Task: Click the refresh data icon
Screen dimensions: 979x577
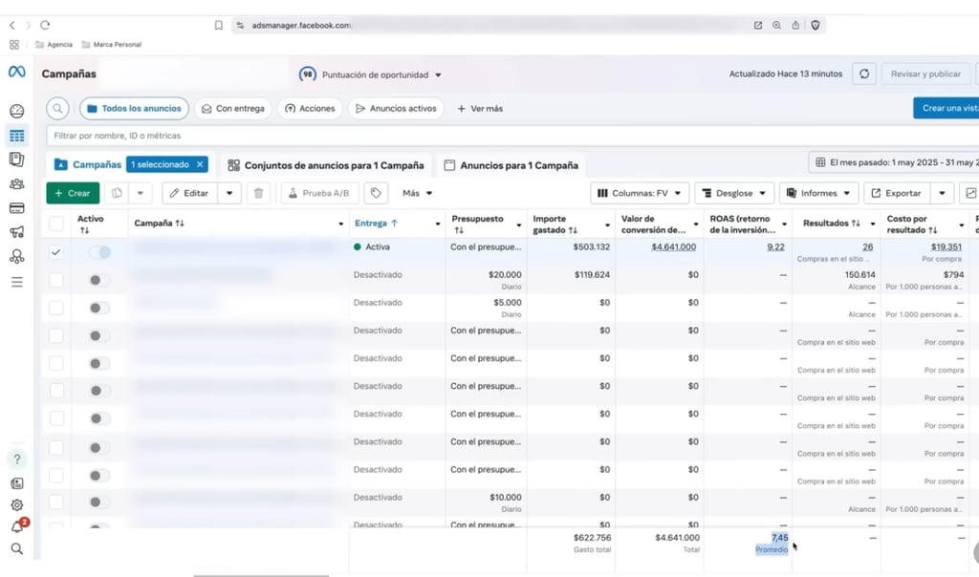Action: (864, 74)
